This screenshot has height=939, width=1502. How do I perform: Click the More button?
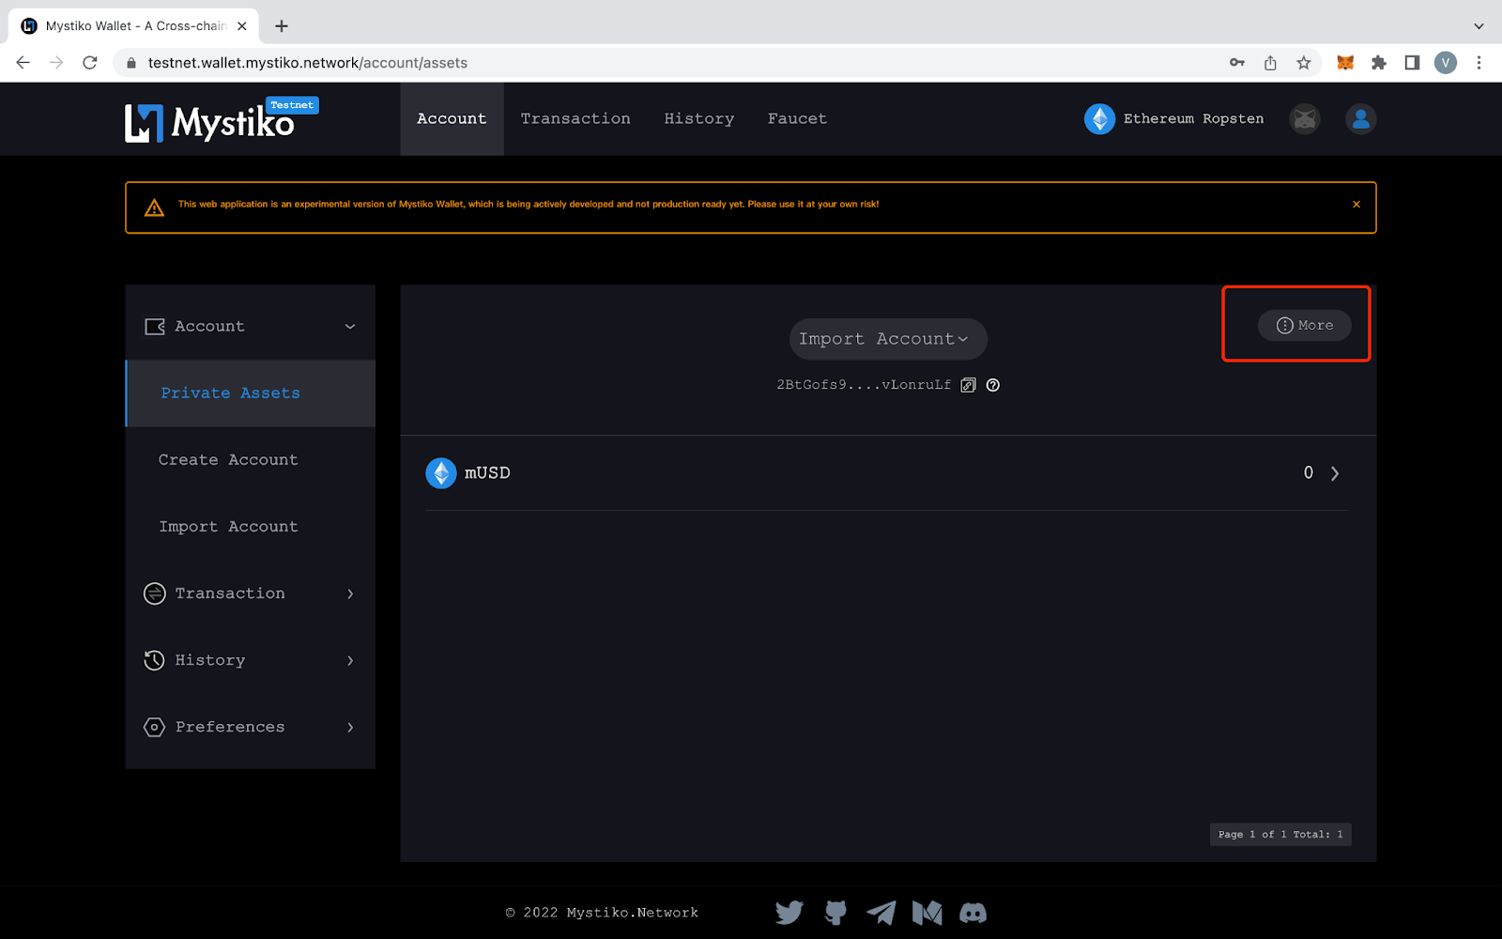pos(1305,325)
